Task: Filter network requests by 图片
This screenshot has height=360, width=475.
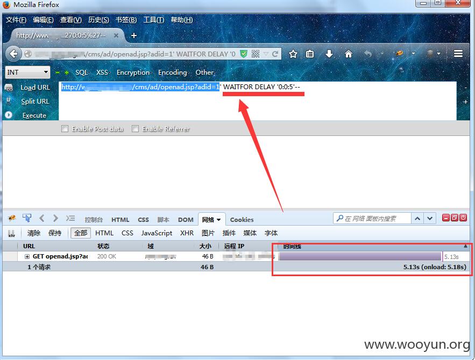Action: [208, 233]
